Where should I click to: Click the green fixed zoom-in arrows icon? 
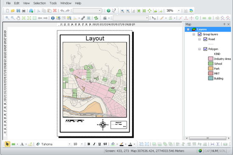point(24,18)
